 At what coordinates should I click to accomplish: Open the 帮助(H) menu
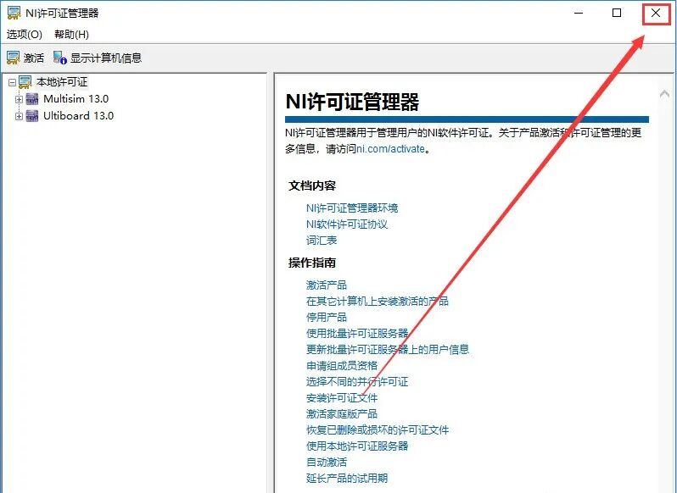coord(71,35)
